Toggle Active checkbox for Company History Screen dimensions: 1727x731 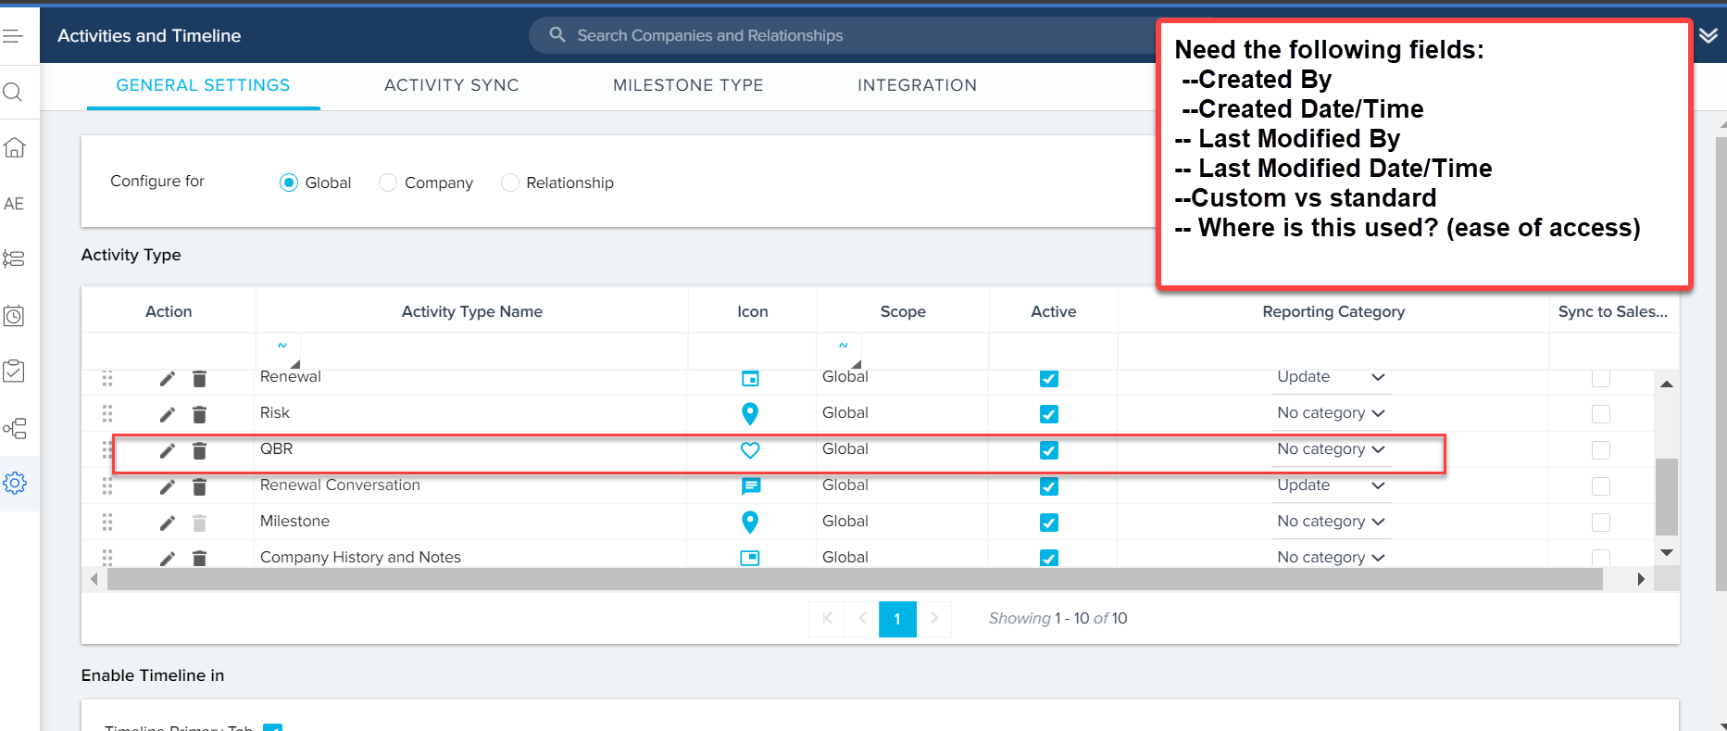pyautogui.click(x=1049, y=558)
